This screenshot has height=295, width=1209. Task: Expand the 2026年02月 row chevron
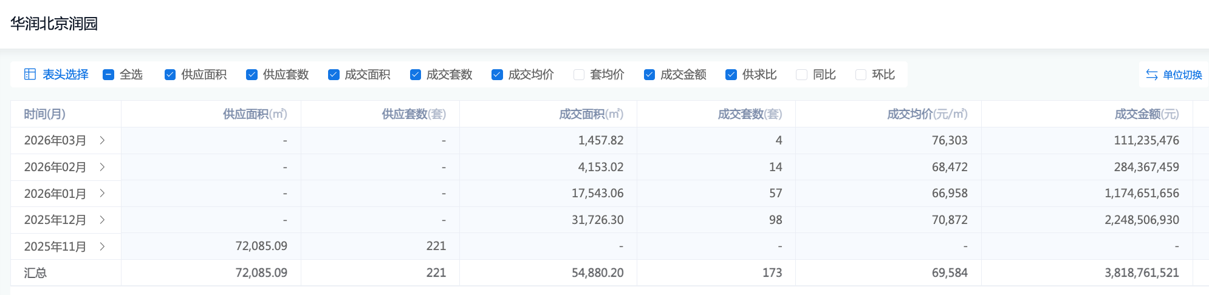click(102, 167)
